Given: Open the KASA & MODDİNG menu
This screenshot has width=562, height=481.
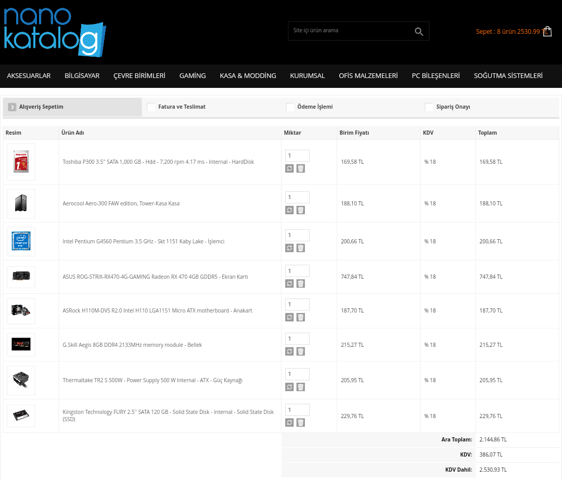Looking at the screenshot, I should 248,75.
